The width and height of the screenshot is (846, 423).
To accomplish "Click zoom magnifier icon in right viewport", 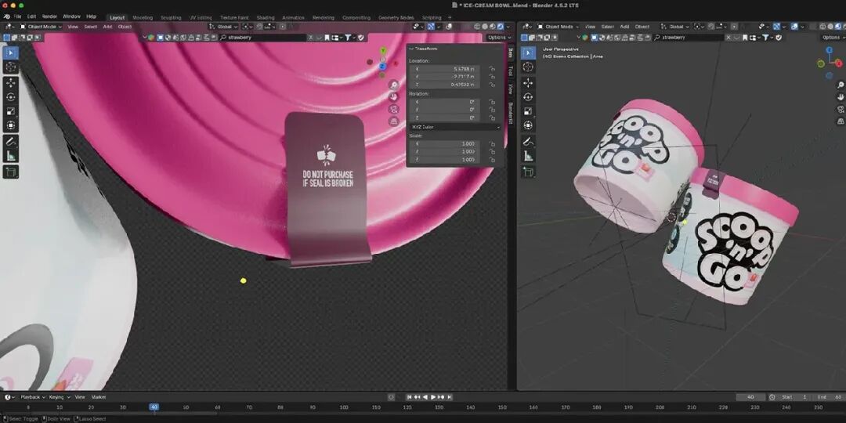I will point(841,85).
